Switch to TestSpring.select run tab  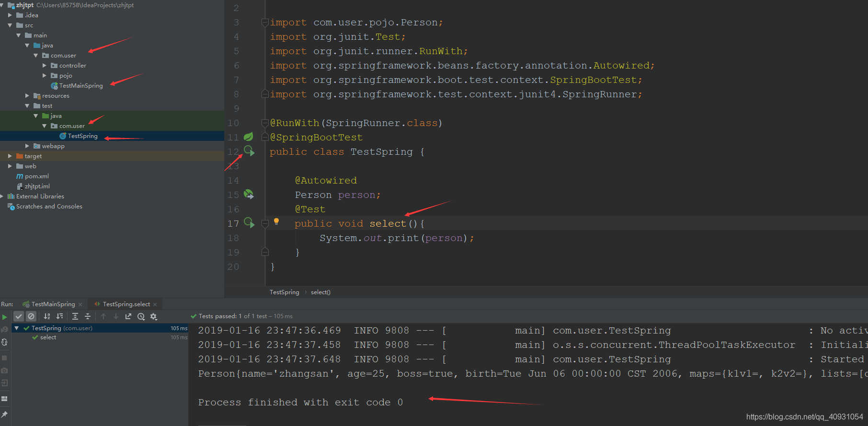(126, 304)
